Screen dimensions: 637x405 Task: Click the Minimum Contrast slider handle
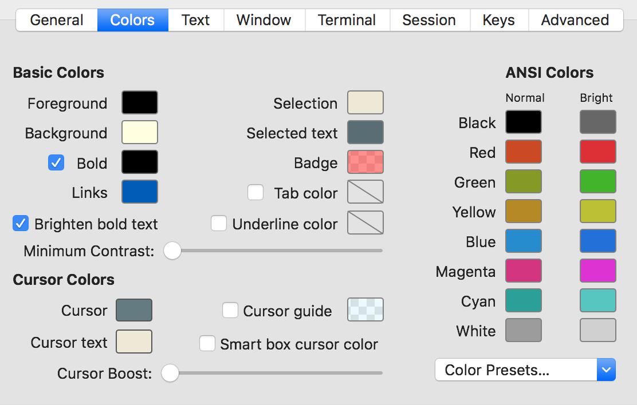pyautogui.click(x=172, y=251)
